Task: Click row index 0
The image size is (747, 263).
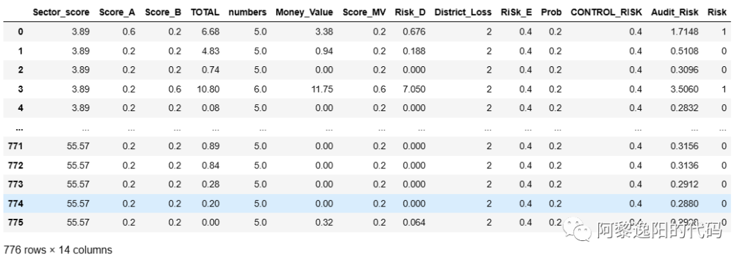Action: 21,32
